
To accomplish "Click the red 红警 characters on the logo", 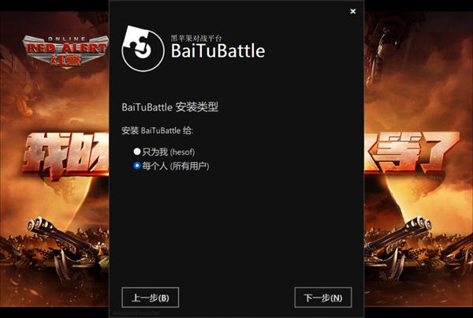I will pos(65,59).
